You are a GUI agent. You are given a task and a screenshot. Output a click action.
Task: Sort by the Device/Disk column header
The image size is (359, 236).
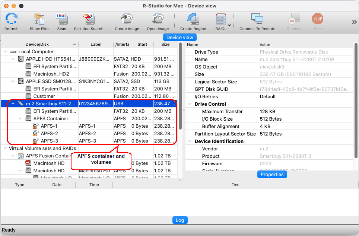(40, 44)
